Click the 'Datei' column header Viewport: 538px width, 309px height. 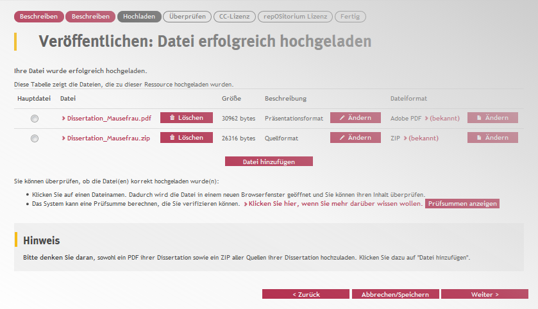[68, 99]
